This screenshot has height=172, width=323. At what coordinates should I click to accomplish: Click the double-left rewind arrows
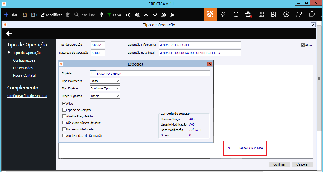137,15
